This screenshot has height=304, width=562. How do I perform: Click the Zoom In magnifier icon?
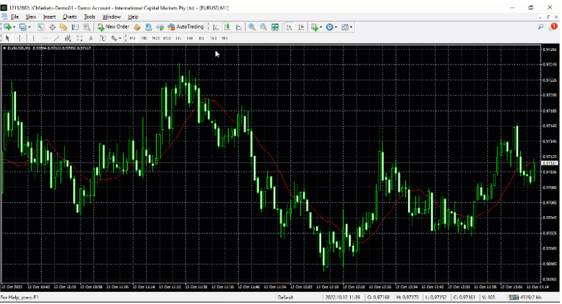pos(252,27)
